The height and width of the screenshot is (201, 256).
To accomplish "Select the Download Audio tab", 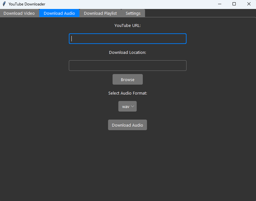I will (x=59, y=13).
